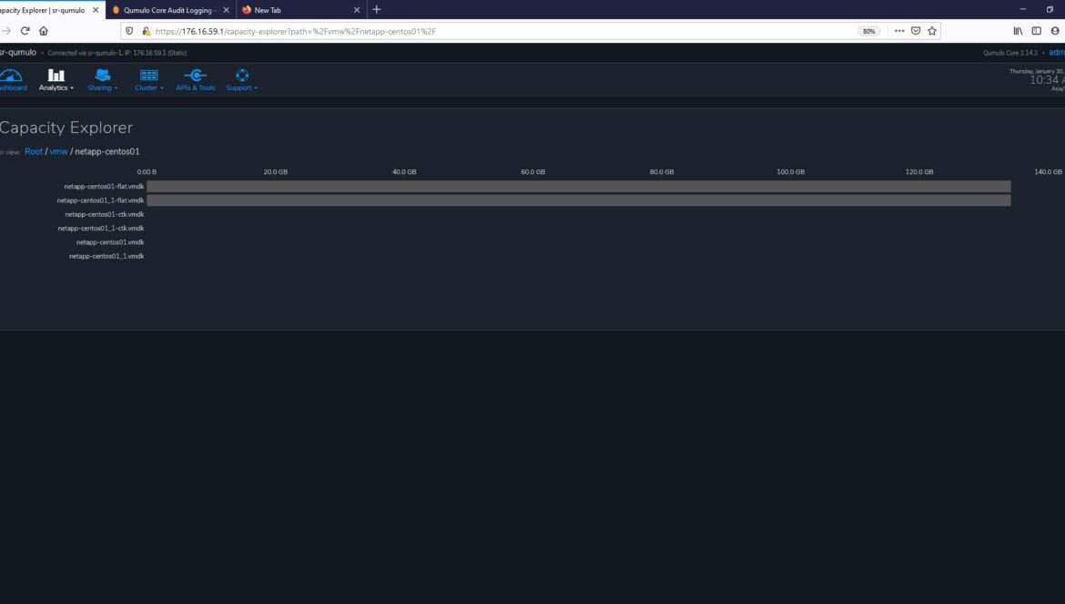
Task: Click the Qumulo Core 2.14.3 version text
Action: 1010,53
